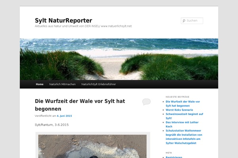The width and height of the screenshot is (238, 158).
Task: Click the Veröffentlicht am label
Action: (x=45, y=116)
